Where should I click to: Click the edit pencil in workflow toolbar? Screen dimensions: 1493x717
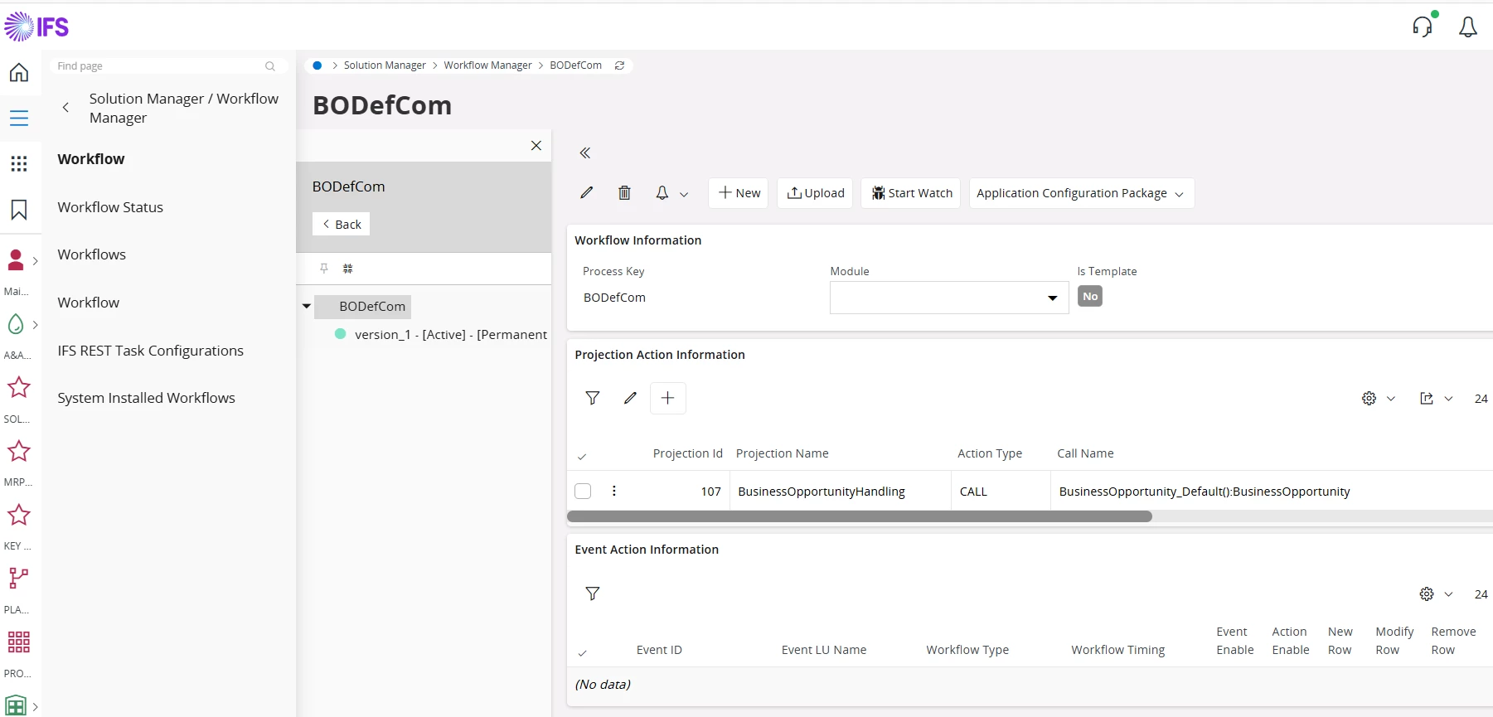[x=587, y=193]
